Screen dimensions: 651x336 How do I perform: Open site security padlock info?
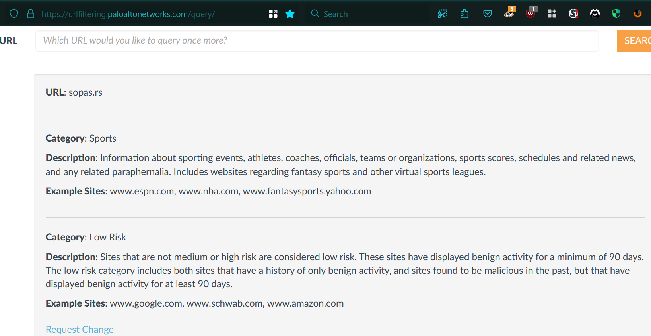pos(31,14)
